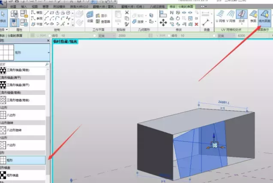The width and height of the screenshot is (273, 183).
Task: Choose 八边形旋转 pattern
Action: pyautogui.click(x=23, y=130)
